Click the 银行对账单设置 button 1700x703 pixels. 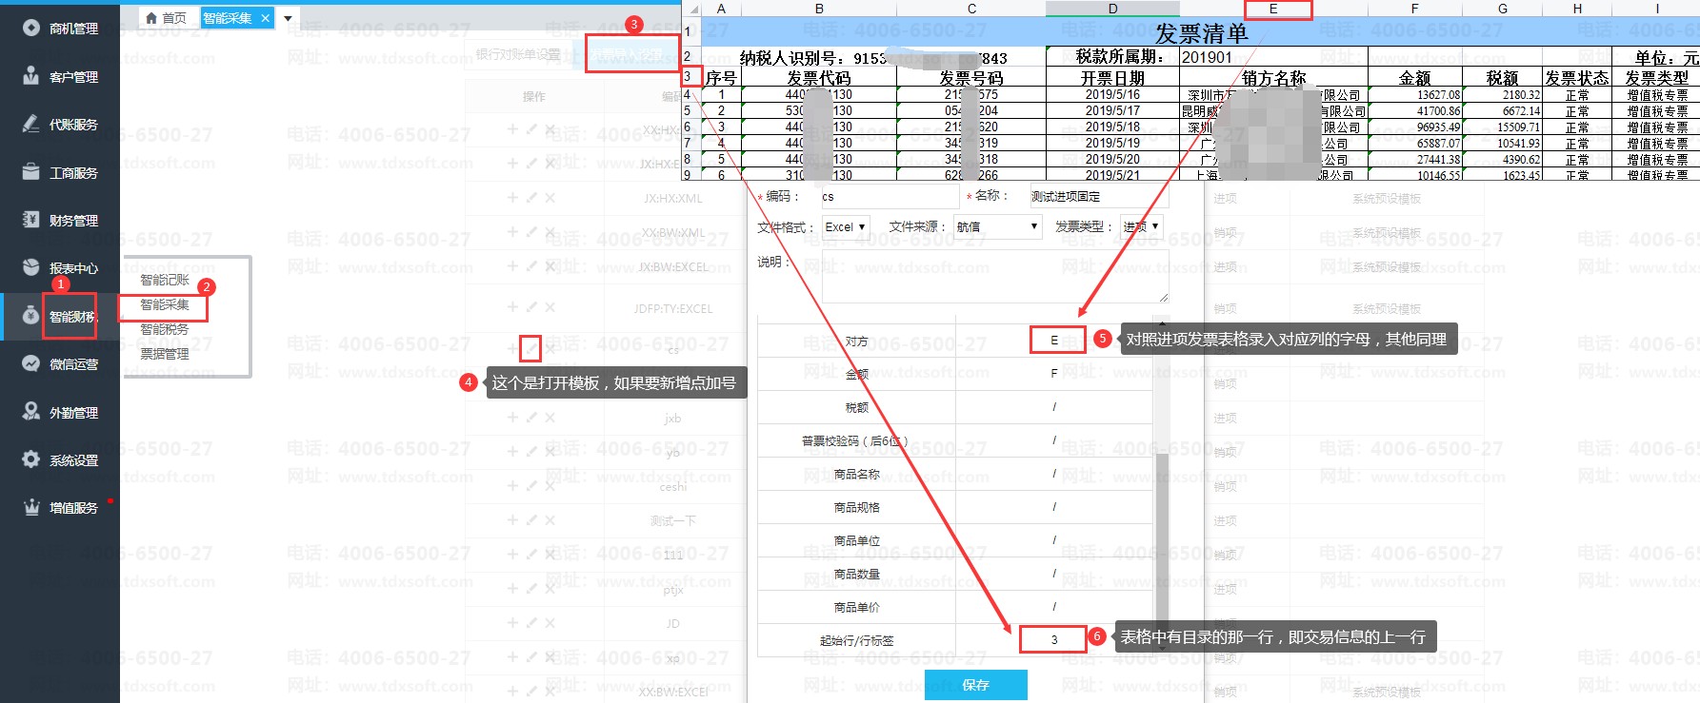coord(519,55)
